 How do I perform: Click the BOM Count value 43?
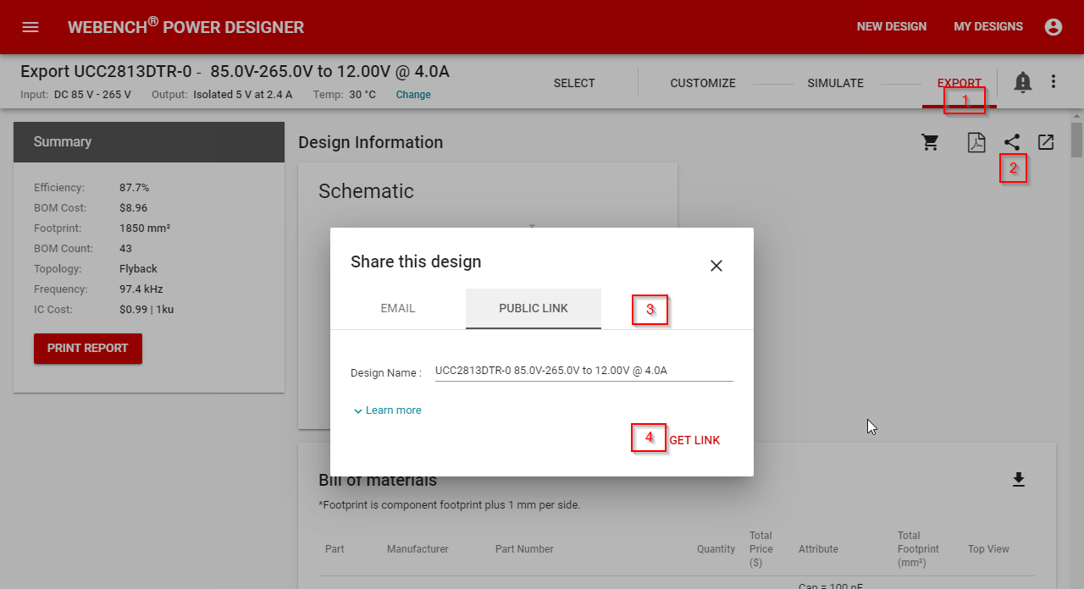(x=125, y=249)
